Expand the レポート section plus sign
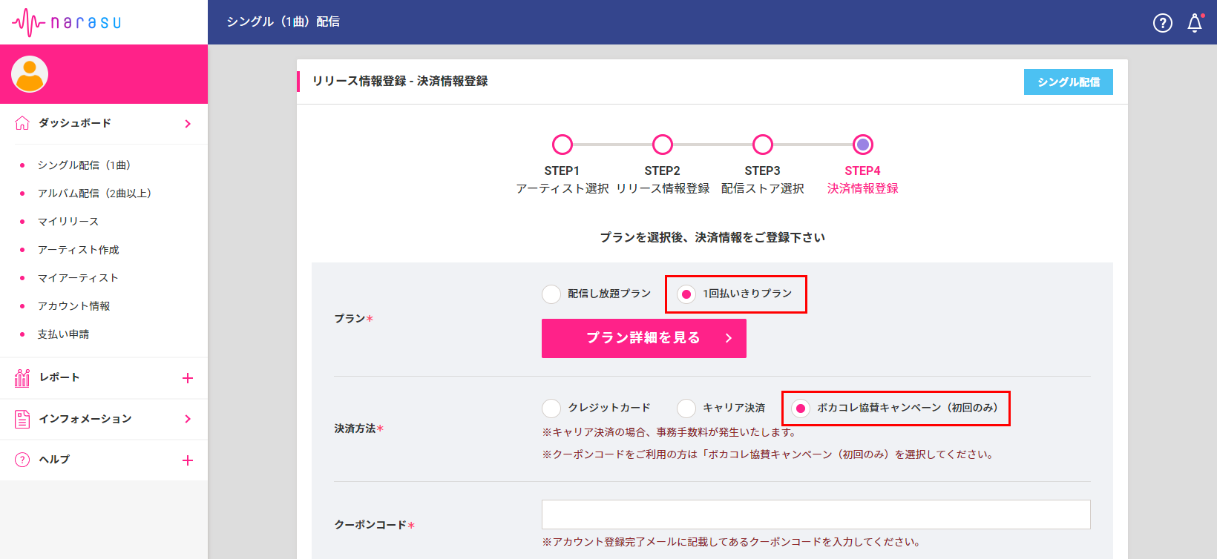The image size is (1217, 559). [188, 378]
